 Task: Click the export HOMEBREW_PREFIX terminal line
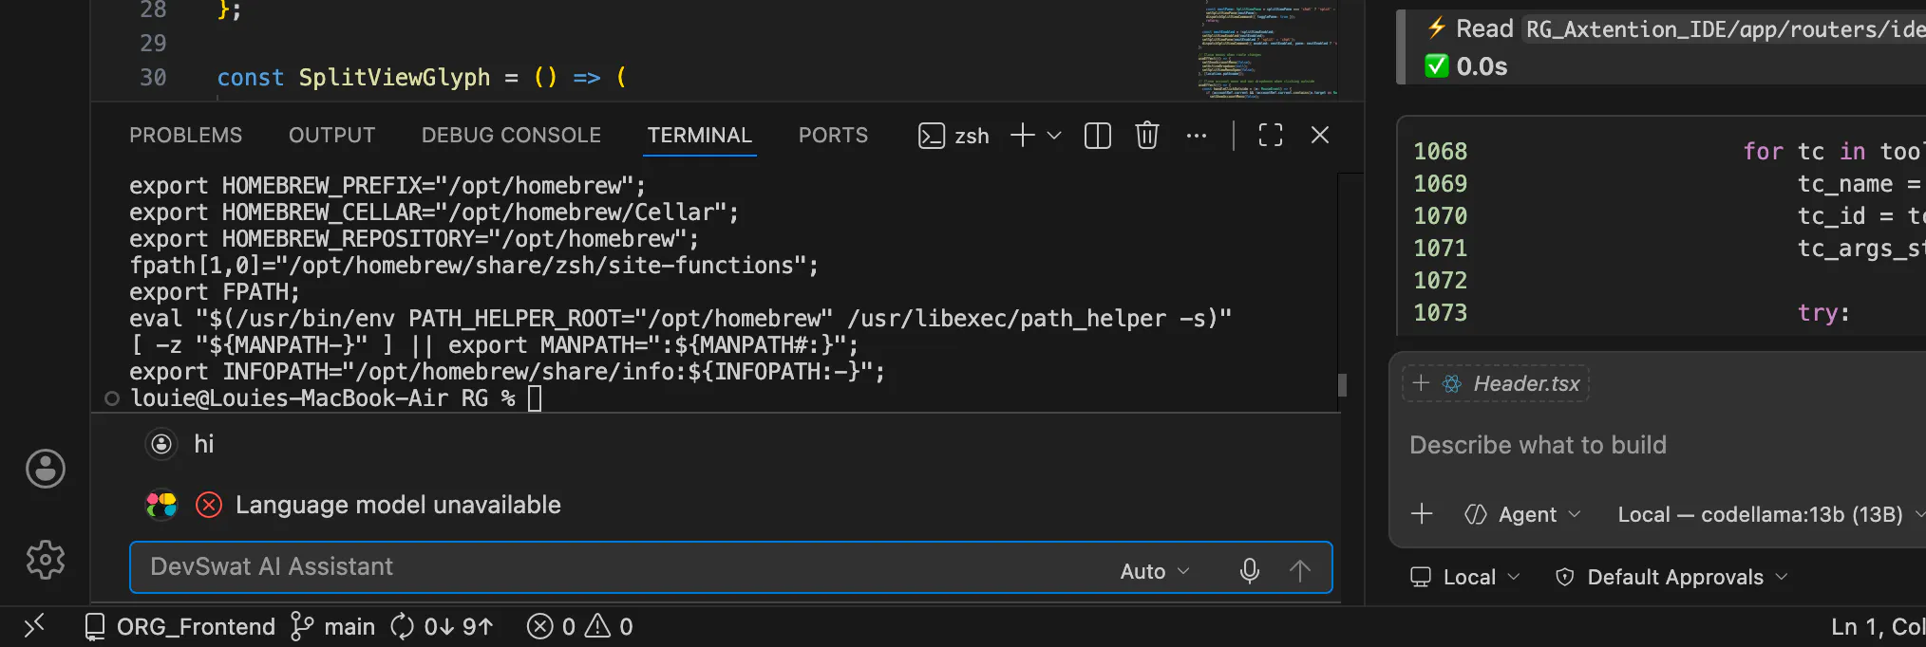387,186
